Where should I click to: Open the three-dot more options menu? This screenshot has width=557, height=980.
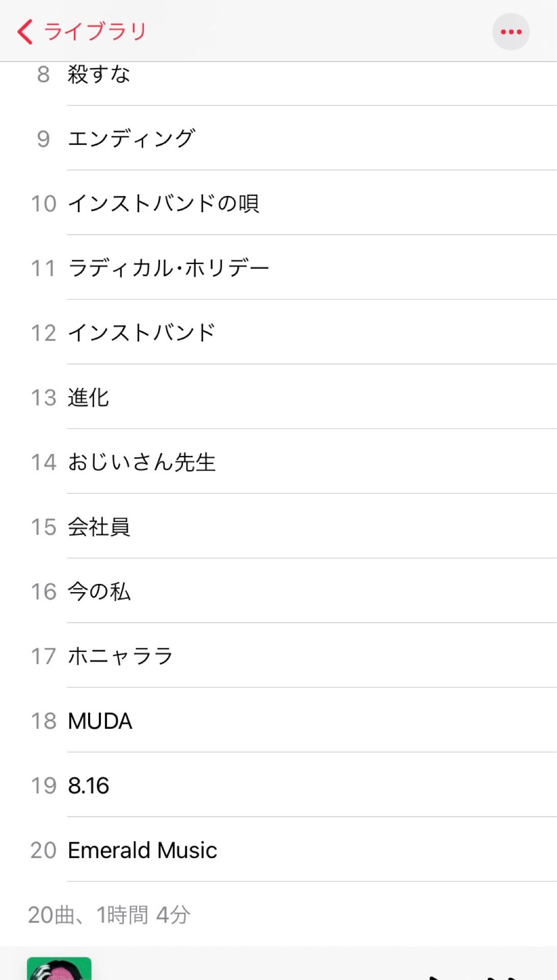[511, 32]
